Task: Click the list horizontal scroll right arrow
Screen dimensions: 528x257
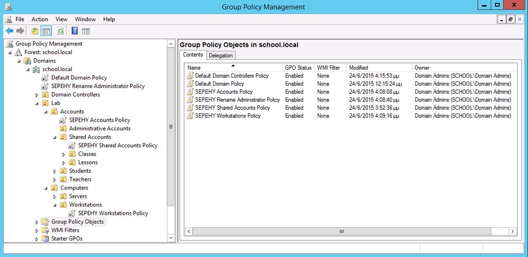Action: (513, 231)
